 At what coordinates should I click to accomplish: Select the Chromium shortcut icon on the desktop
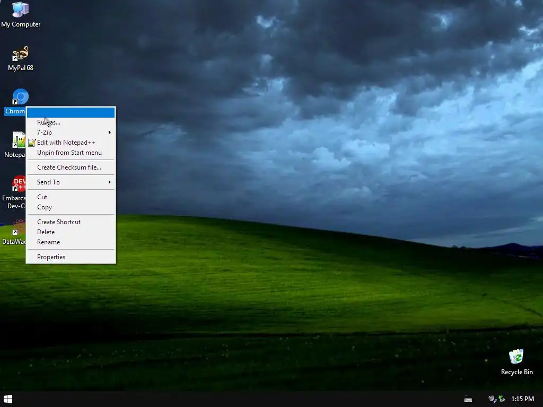[20, 97]
